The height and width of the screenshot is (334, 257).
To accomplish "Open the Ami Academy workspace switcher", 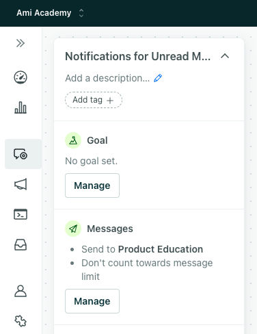I will tap(50, 13).
